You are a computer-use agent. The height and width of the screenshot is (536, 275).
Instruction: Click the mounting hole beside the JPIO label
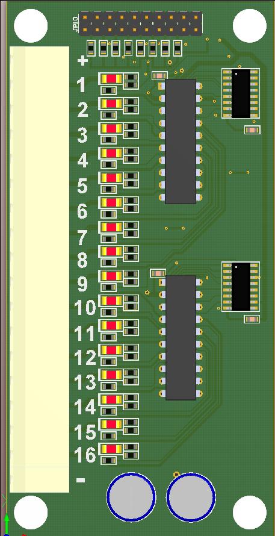pyautogui.click(x=31, y=26)
